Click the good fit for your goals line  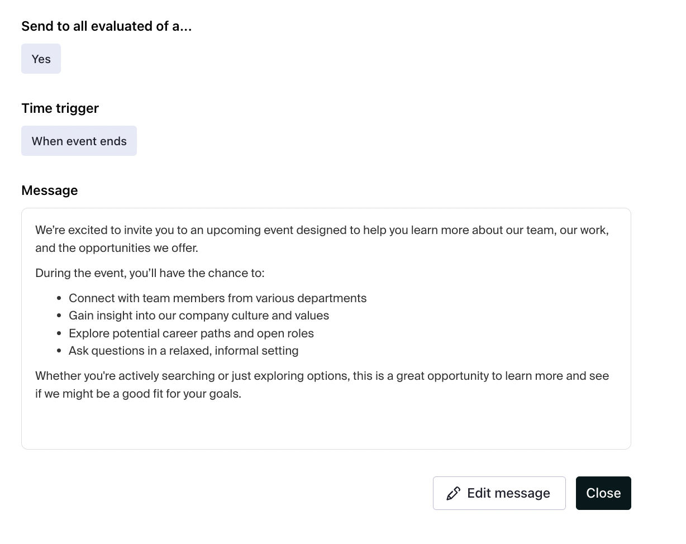[x=138, y=394]
